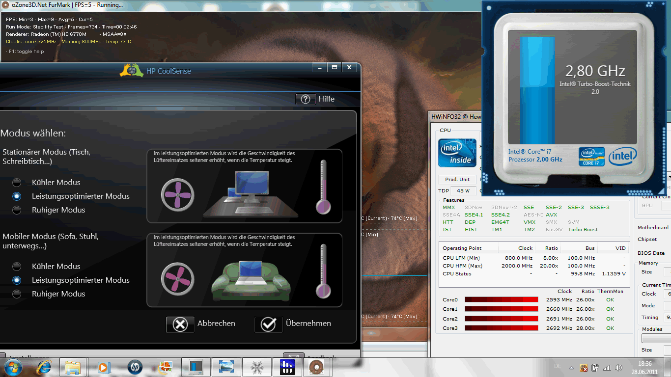
Task: Click the Übernehmen checkmark icon
Action: click(x=268, y=324)
